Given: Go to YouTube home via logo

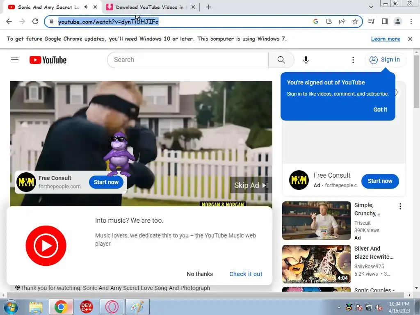Looking at the screenshot, I should coord(48,60).
